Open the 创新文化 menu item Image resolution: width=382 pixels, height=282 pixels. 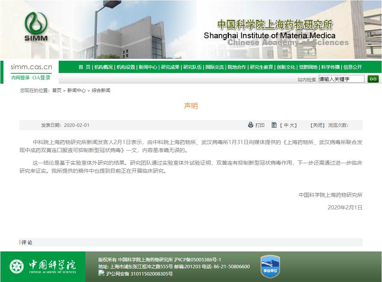286,67
